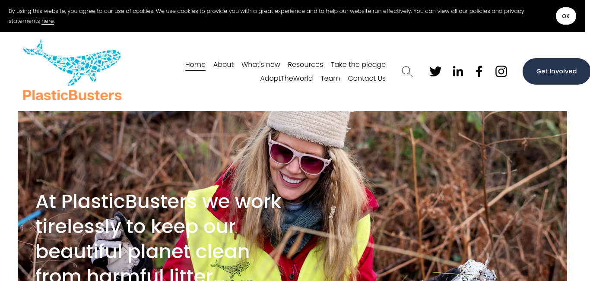590x281 pixels.
Task: Open the About page
Action: coord(223,65)
